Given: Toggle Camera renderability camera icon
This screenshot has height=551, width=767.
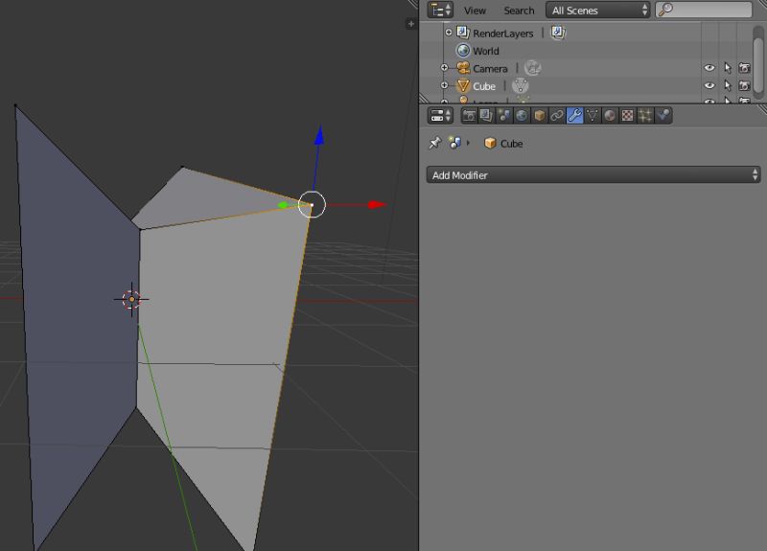Looking at the screenshot, I should click(745, 68).
